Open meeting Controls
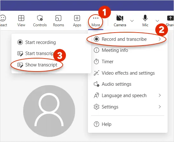174x142 pixels. [x=40, y=21]
